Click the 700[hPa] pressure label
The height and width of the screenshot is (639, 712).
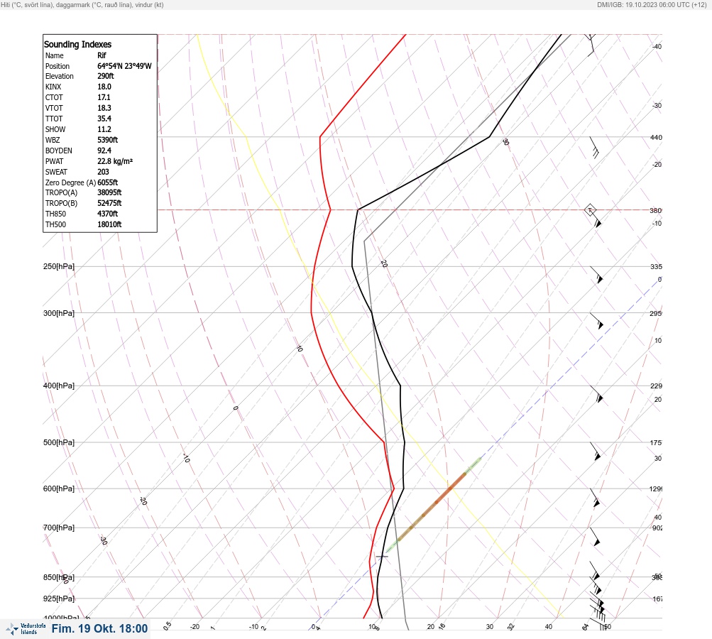coord(59,528)
